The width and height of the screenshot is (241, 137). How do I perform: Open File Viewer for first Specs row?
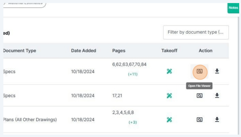(x=200, y=71)
